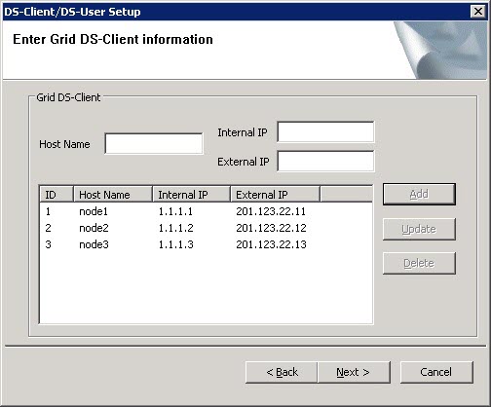This screenshot has width=491, height=407.
Task: Click the Update button
Action: pyautogui.click(x=419, y=229)
